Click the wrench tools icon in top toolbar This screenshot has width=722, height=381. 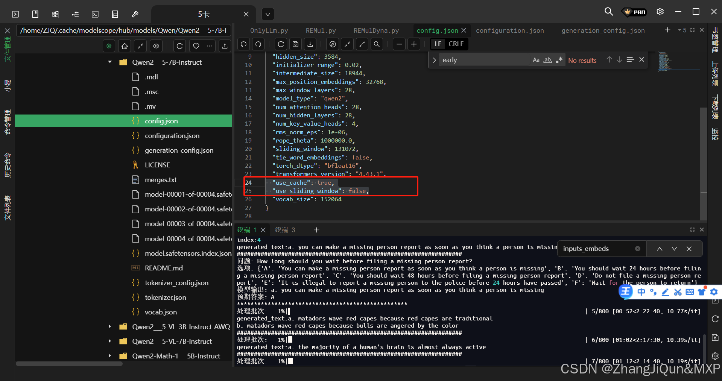[135, 14]
